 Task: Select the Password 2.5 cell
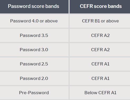[34, 64]
